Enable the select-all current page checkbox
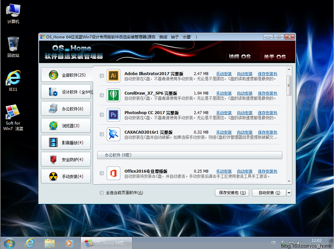This screenshot has width=334, height=249. (102, 193)
